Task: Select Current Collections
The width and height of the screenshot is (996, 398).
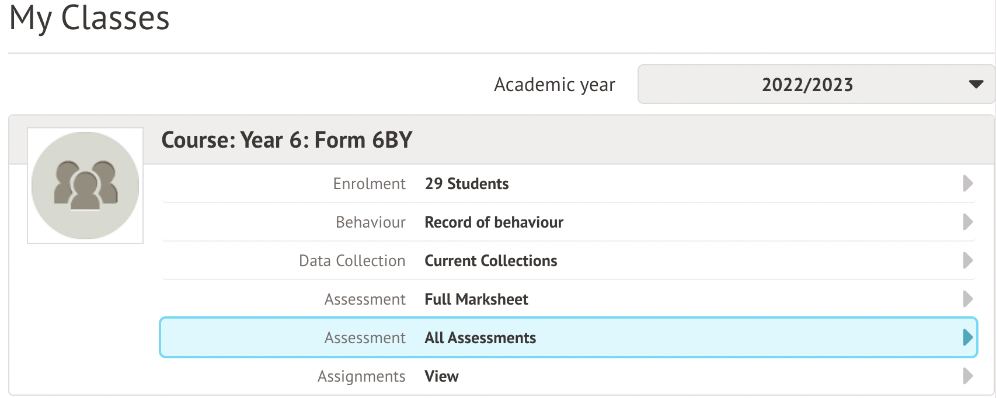Action: pos(490,261)
